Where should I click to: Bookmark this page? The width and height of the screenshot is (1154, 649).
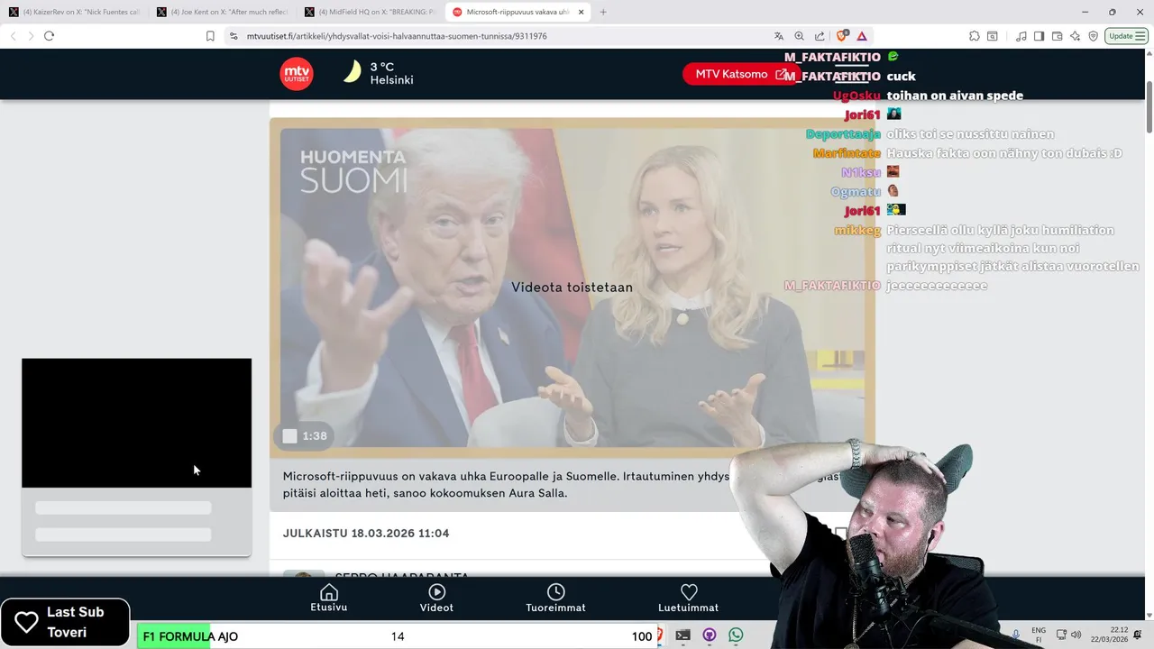(x=210, y=36)
